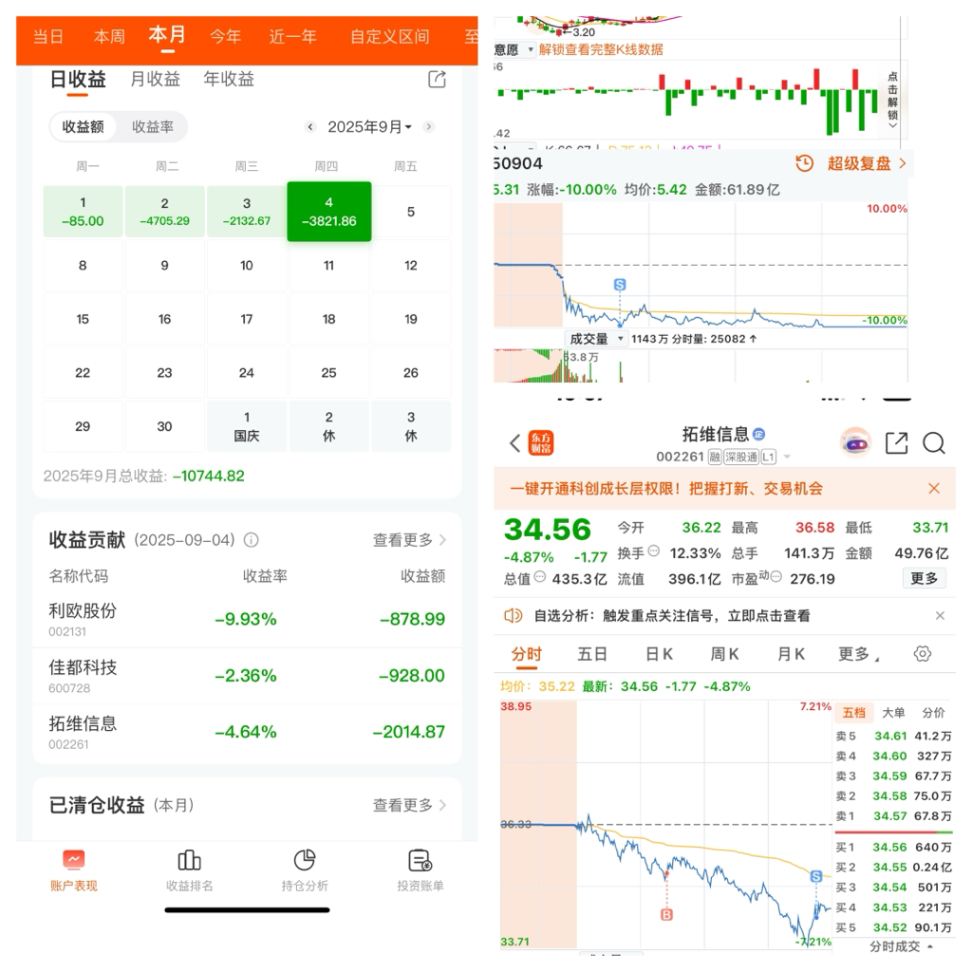Tap 解锁查看完整K线数据 link
The height and width of the screenshot is (972, 972).
coord(601,49)
